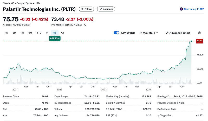The image size is (208, 121).
Task: Select the All time range tab
Action: [62, 33]
